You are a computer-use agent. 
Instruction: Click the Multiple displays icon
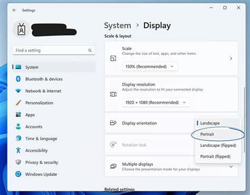coord(113,166)
